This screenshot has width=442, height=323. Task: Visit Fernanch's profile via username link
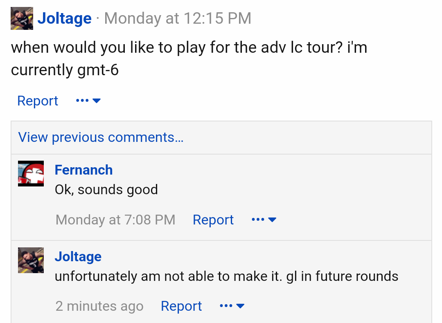click(83, 170)
